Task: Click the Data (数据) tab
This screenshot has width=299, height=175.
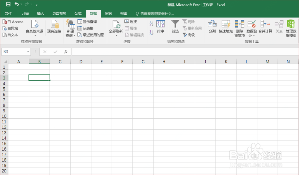Action: tap(93, 13)
